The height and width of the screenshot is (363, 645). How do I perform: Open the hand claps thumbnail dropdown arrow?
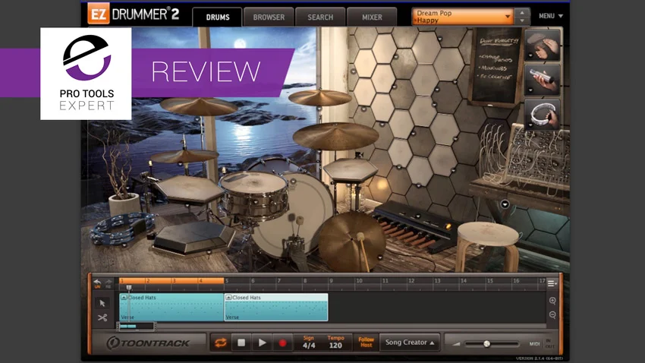tap(530, 55)
